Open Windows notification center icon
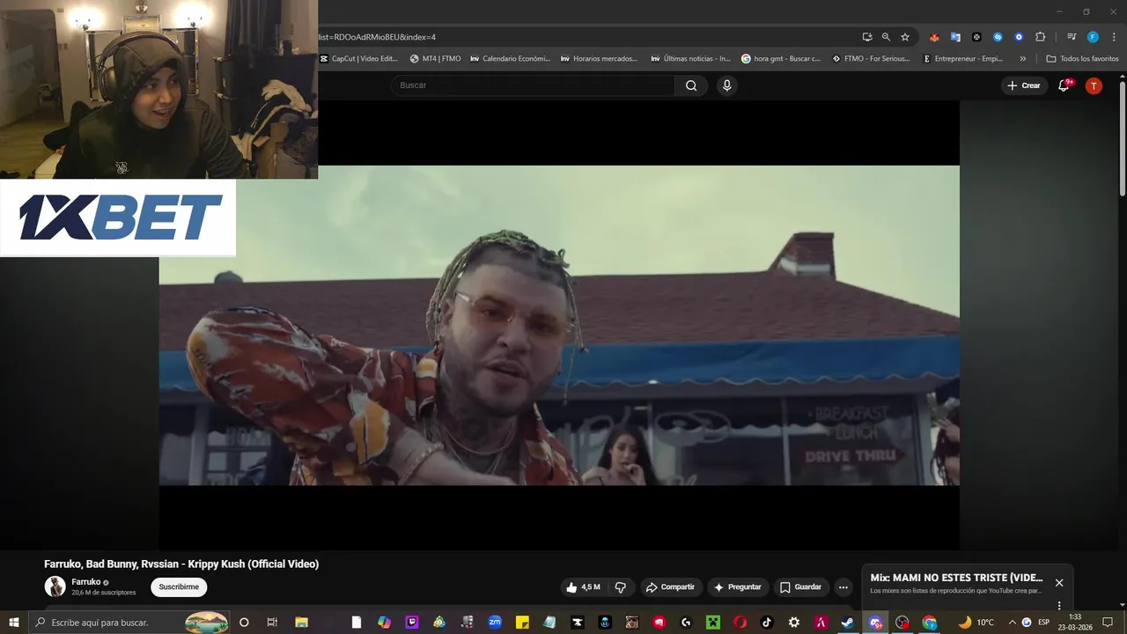Image resolution: width=1127 pixels, height=634 pixels. pyautogui.click(x=1108, y=623)
